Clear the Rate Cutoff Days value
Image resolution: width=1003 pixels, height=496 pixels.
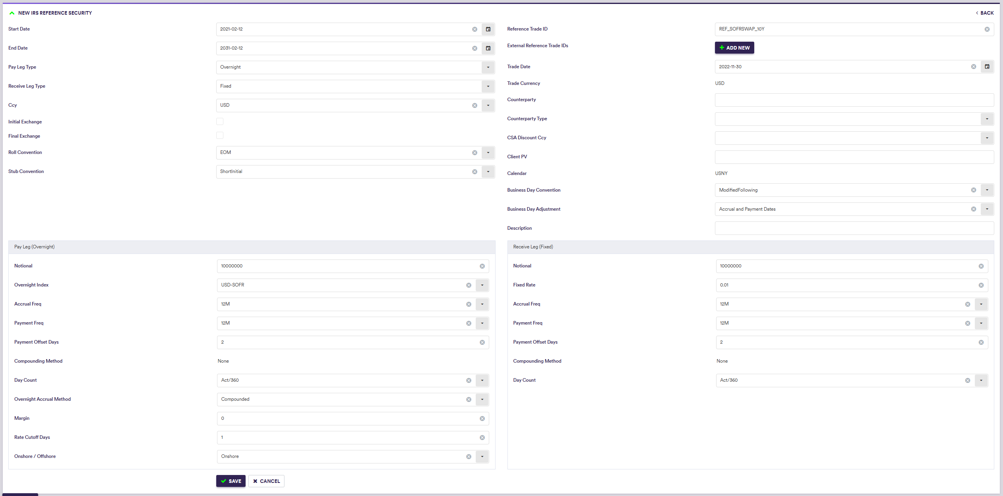[482, 438]
